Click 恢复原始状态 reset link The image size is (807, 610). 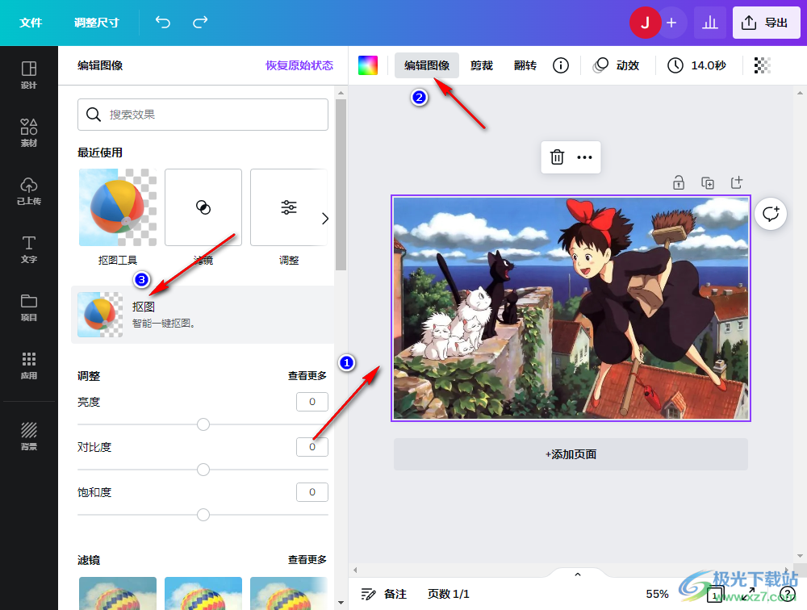(x=299, y=65)
